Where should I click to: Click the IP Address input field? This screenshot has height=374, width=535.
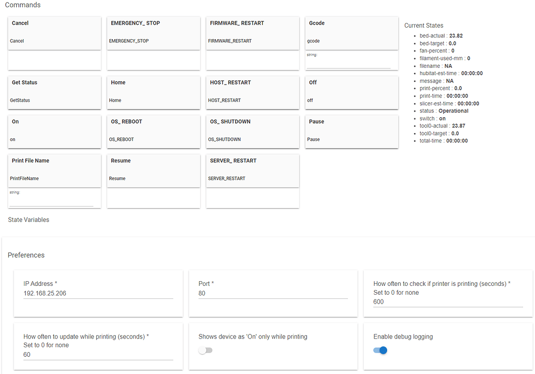click(x=98, y=294)
